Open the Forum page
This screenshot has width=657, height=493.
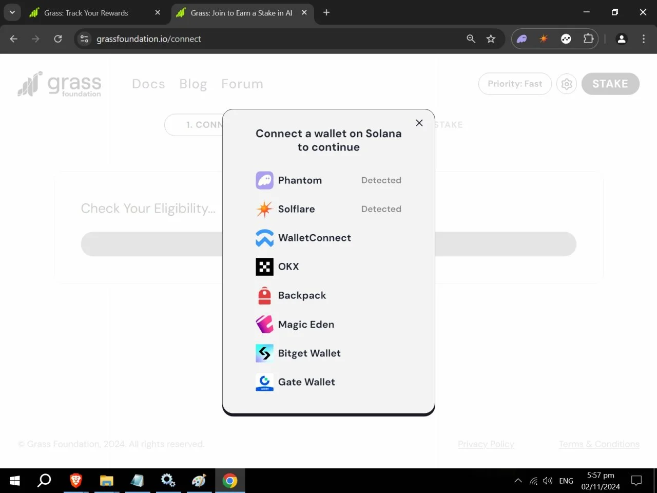pyautogui.click(x=242, y=84)
